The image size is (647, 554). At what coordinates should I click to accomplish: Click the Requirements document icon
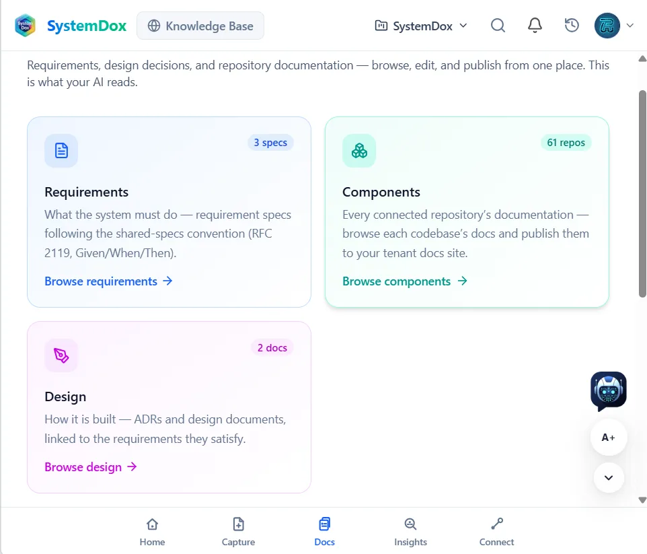[61, 150]
